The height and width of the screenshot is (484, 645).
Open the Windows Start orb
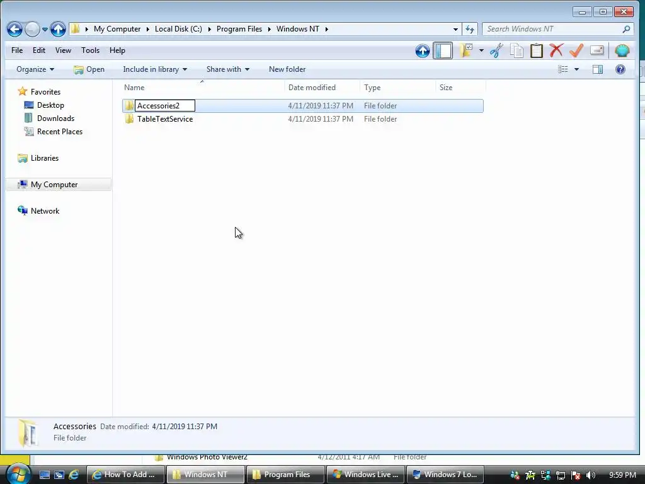tap(17, 474)
